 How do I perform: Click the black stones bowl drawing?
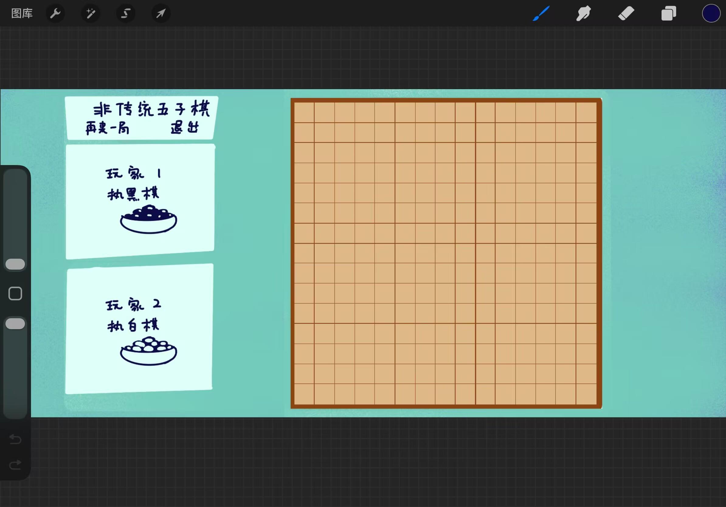(148, 219)
